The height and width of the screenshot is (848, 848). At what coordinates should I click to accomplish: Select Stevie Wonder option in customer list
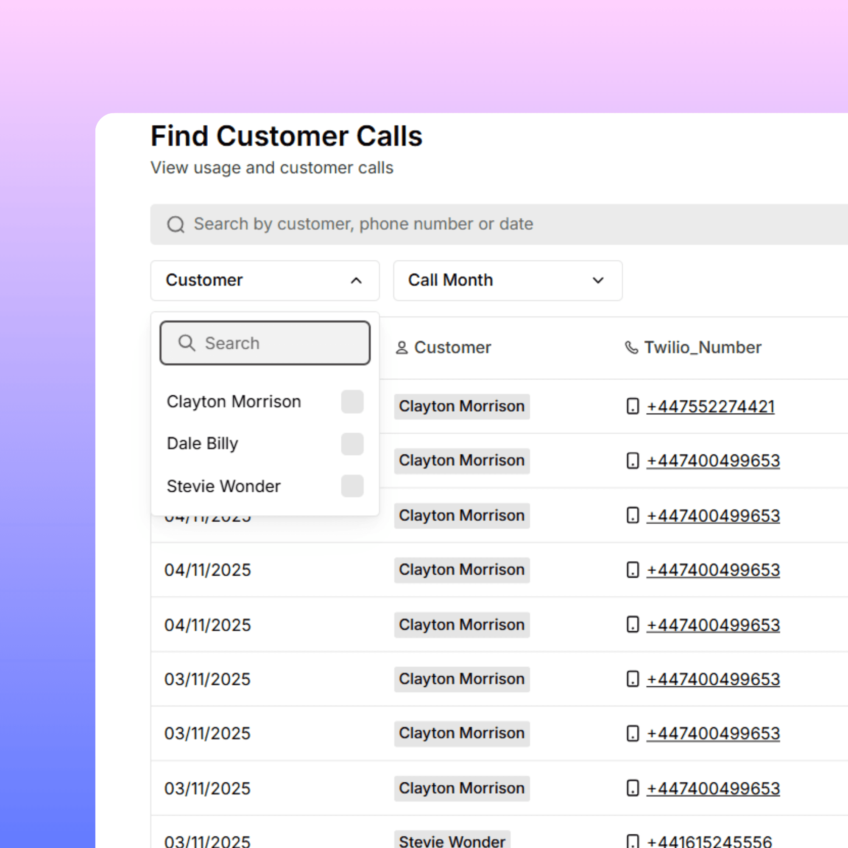click(x=224, y=486)
